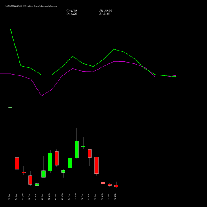Select the 04 Feb date label
Viewport: 207px width, 207px height.
pyautogui.click(x=49, y=197)
